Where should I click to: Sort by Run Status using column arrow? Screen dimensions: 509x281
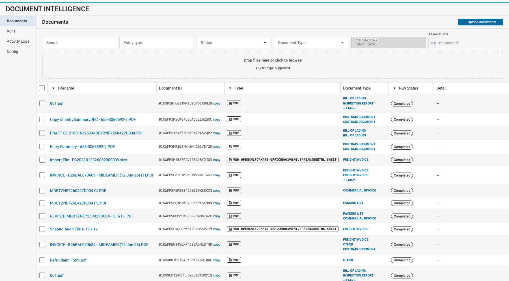[394, 88]
